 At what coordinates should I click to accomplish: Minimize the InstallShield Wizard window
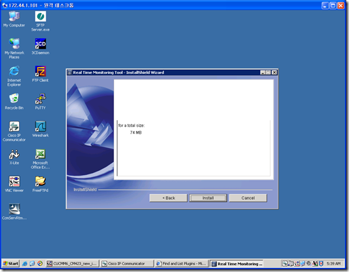(x=263, y=73)
